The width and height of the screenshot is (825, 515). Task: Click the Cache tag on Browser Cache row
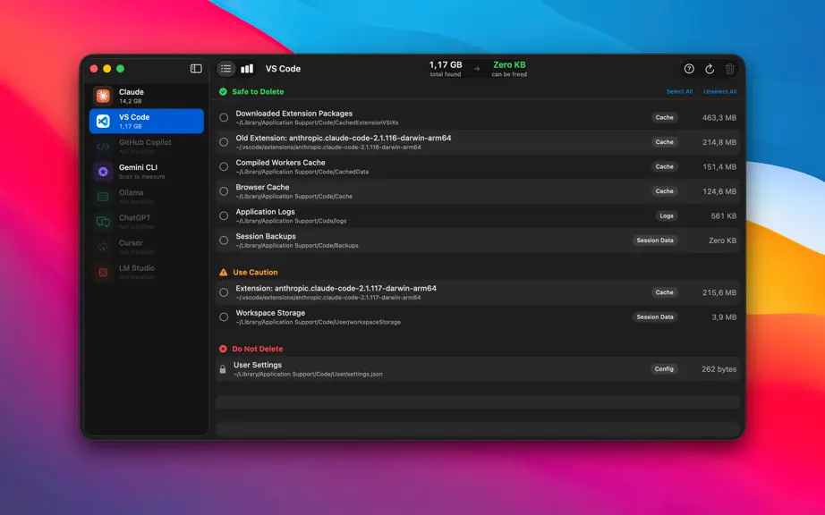click(664, 191)
